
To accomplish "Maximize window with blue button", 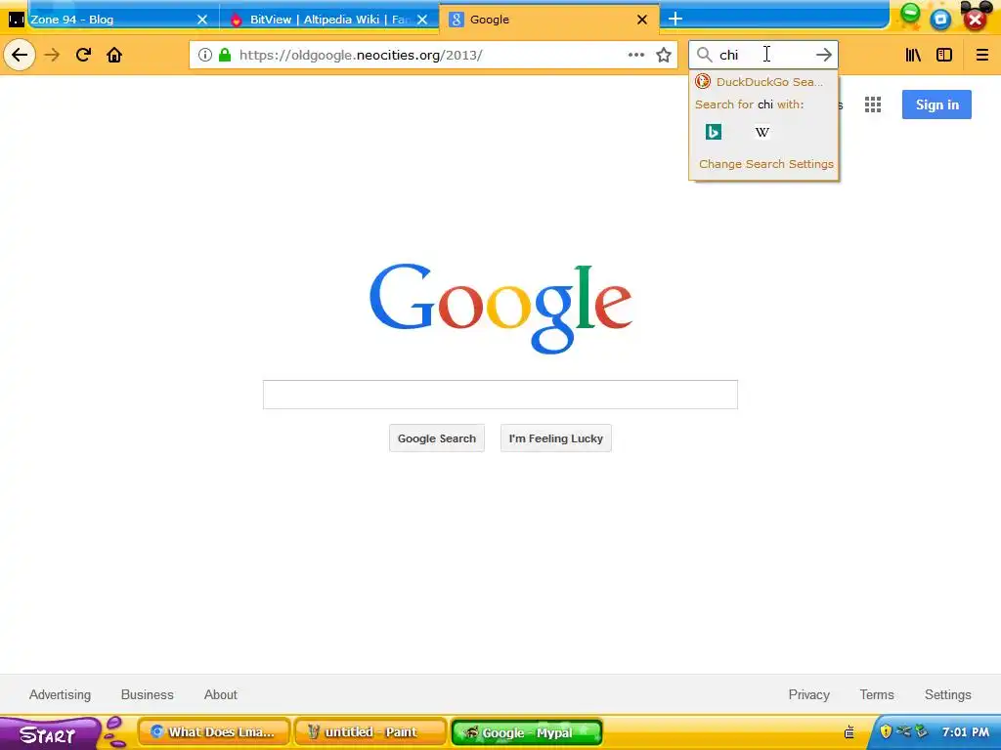I will (x=940, y=20).
